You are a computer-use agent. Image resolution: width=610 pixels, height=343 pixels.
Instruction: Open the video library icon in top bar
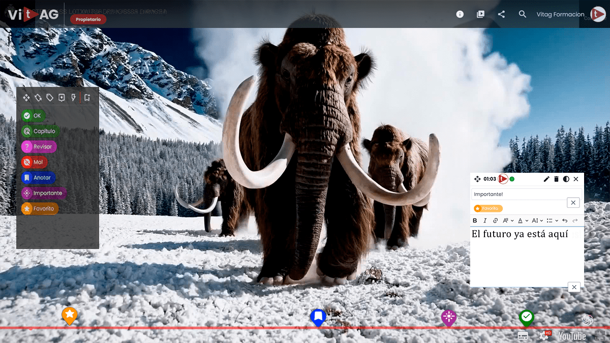point(480,14)
